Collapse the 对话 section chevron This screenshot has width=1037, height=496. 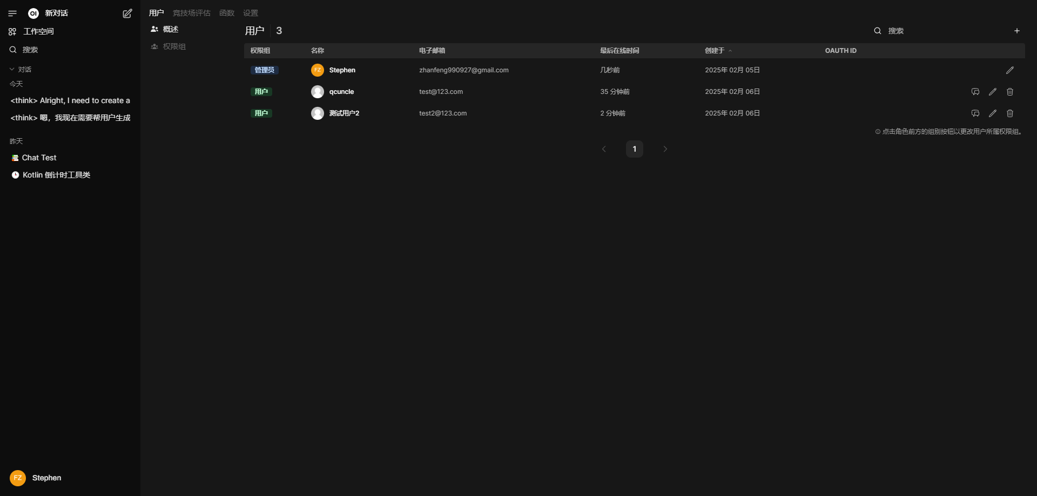tap(12, 70)
